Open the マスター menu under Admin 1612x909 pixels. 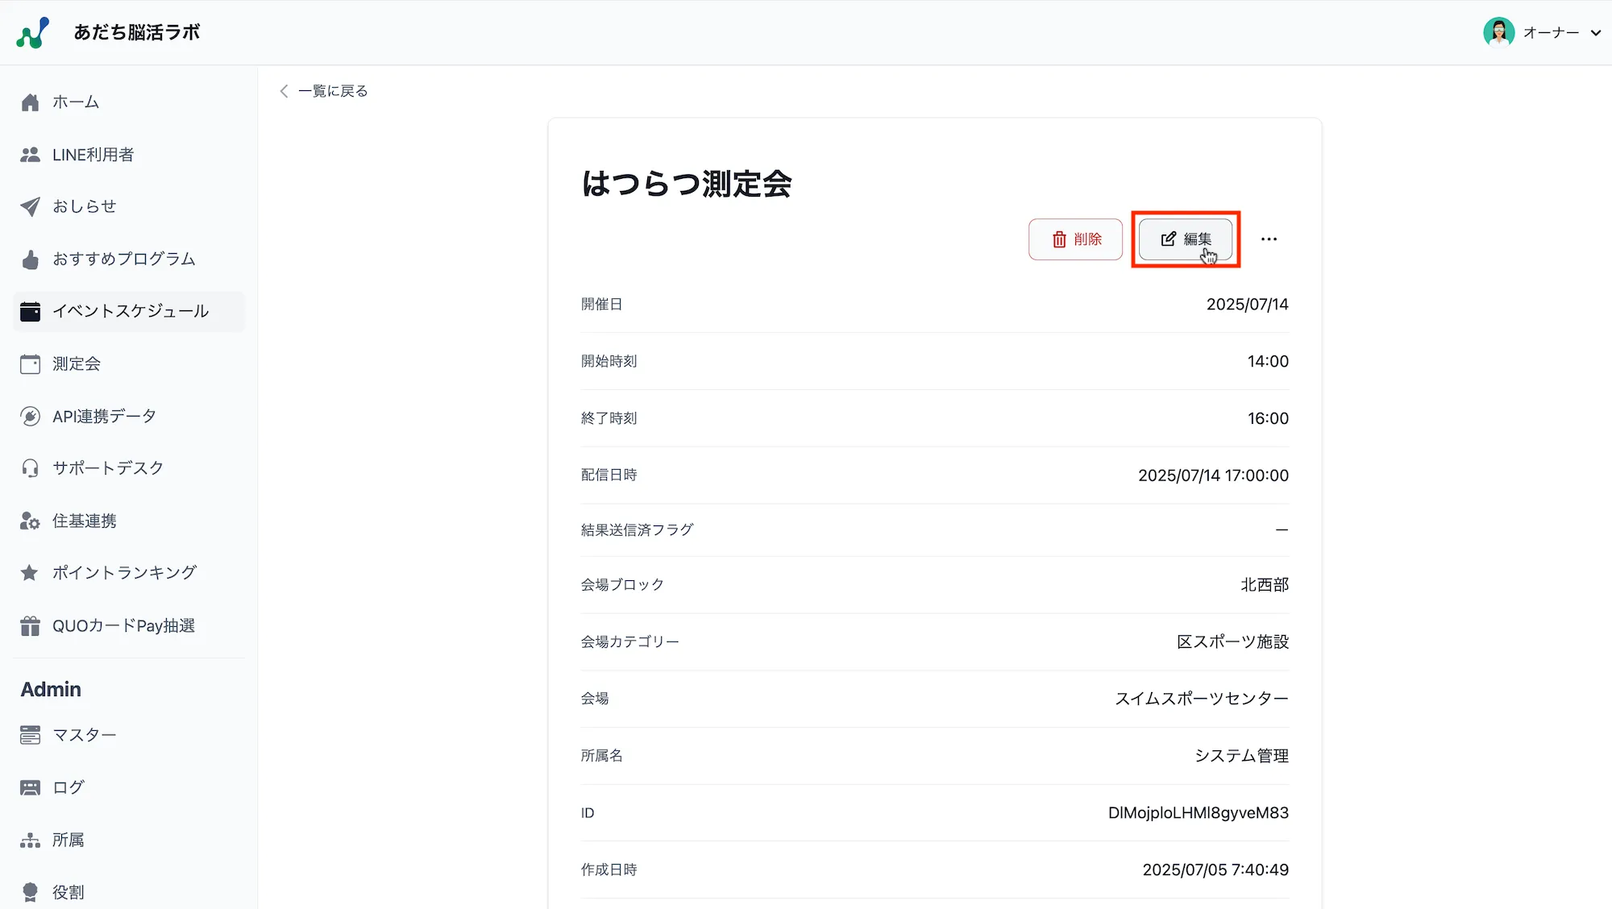(x=30, y=734)
